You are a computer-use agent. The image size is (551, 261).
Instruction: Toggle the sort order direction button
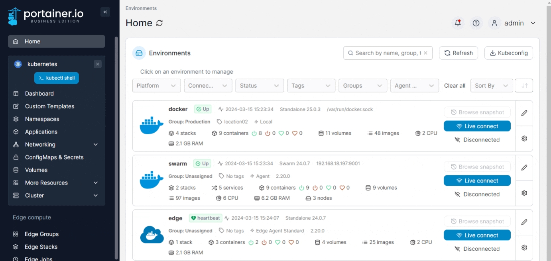(x=524, y=86)
